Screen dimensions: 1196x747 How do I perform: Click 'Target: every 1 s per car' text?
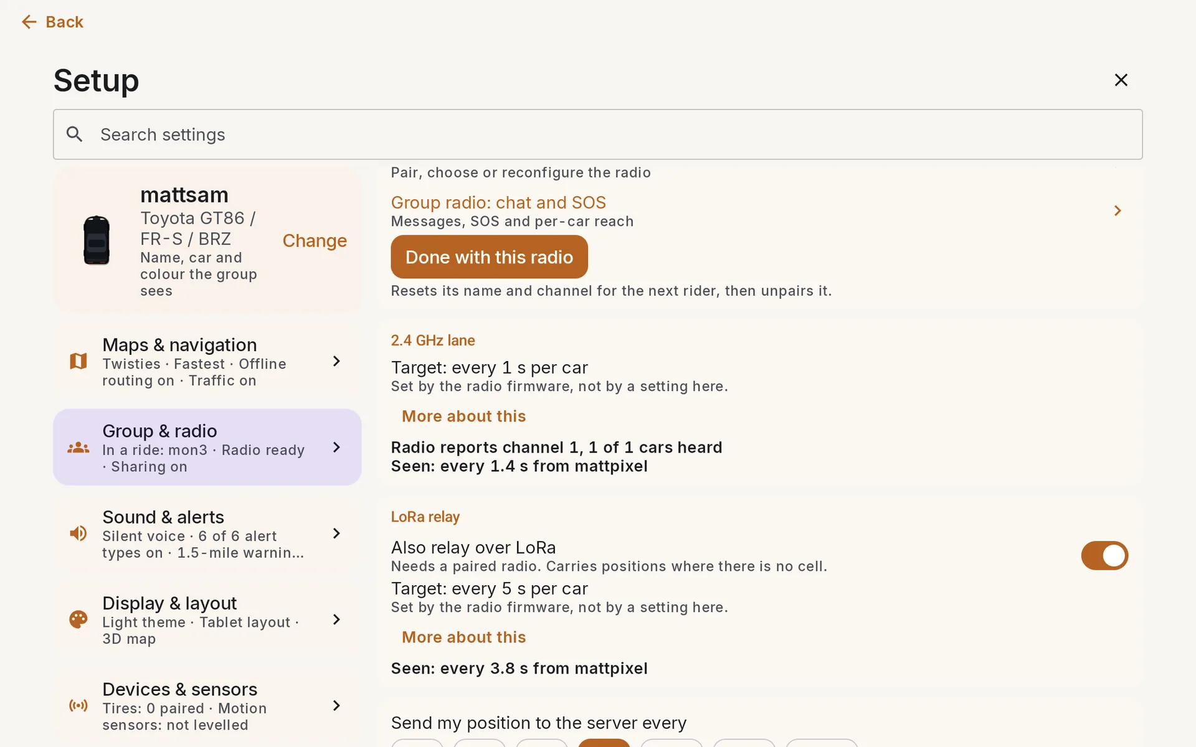click(489, 367)
